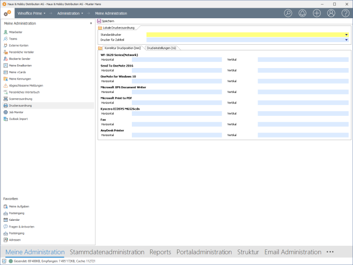
Task: Open the Struktur bottom tab
Action: [248, 252]
